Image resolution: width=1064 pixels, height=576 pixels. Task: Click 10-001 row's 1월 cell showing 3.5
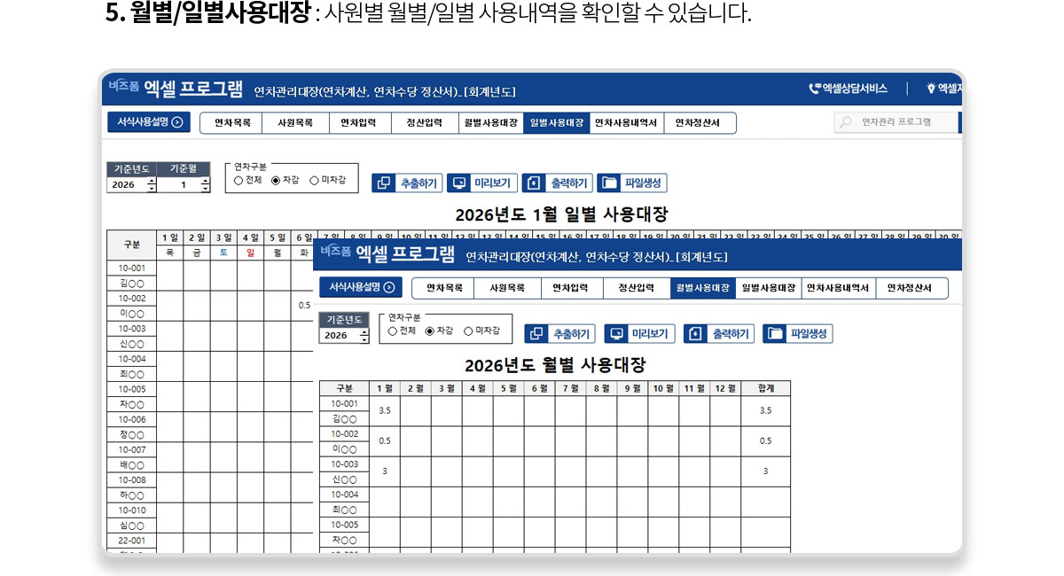(x=385, y=411)
